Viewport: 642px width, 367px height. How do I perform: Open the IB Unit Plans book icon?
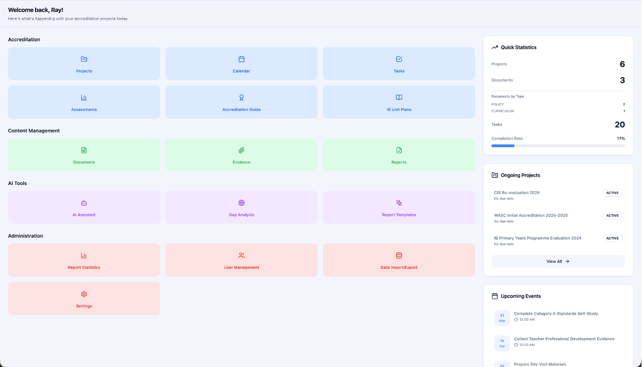tap(399, 98)
